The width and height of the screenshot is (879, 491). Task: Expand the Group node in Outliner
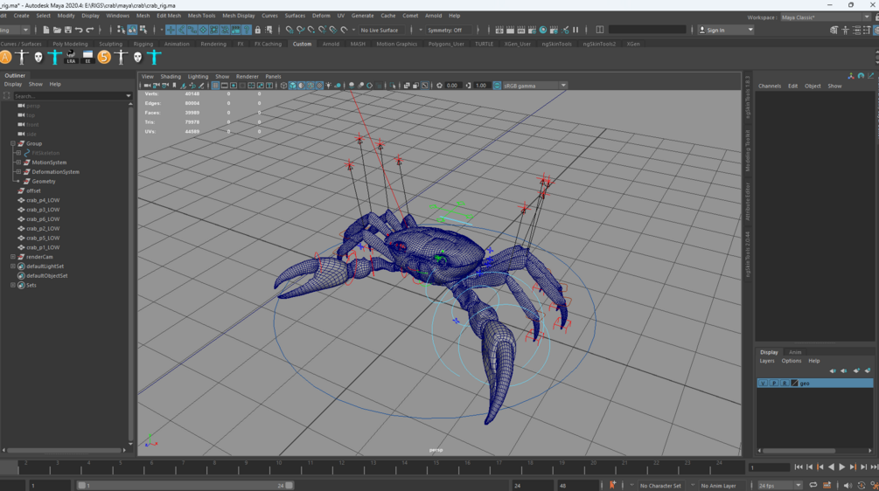pos(13,143)
